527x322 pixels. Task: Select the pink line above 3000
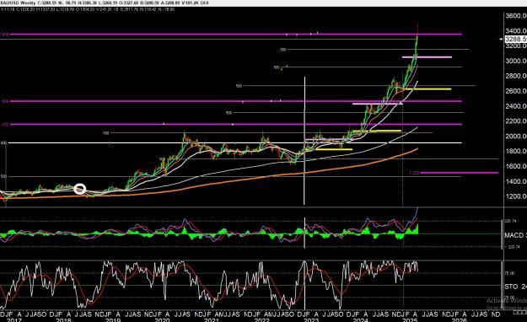tap(427, 57)
